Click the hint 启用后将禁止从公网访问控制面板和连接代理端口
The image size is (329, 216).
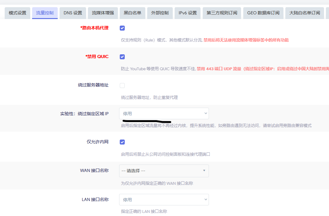[165, 154]
